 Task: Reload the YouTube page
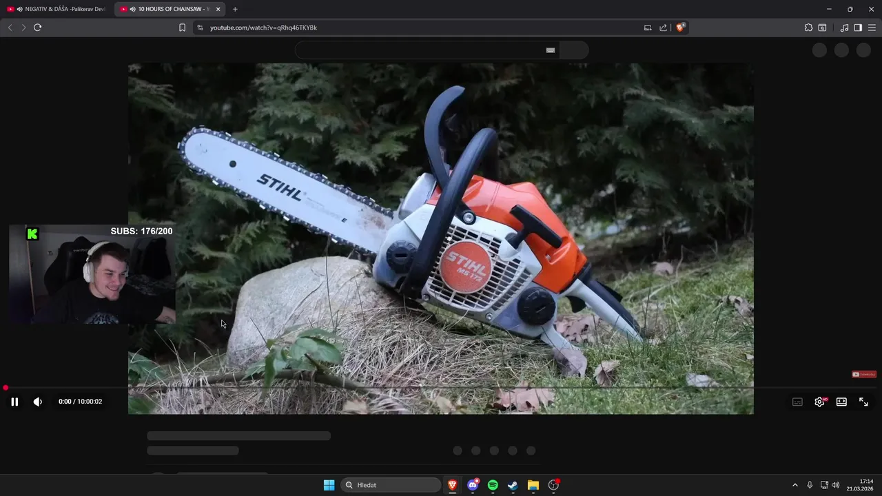click(38, 28)
